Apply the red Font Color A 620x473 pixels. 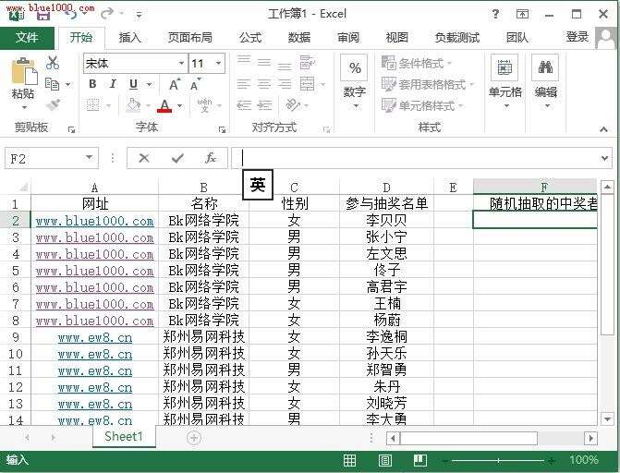coord(164,105)
